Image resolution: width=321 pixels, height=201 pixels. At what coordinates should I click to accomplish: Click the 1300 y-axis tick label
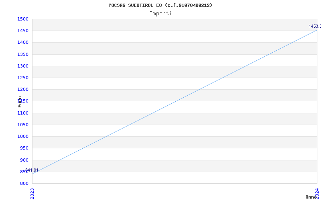[23, 66]
